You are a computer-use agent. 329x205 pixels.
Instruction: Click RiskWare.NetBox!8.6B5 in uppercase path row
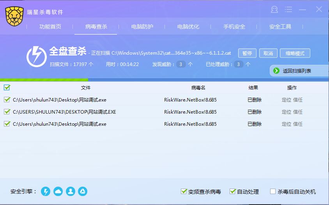coord(190,112)
